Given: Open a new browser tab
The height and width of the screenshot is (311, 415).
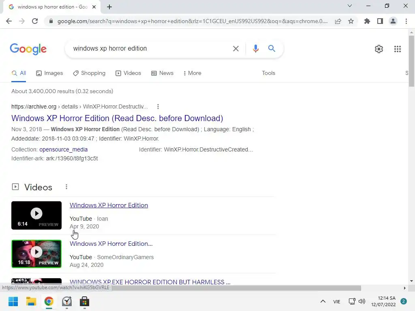Looking at the screenshot, I should (x=109, y=7).
